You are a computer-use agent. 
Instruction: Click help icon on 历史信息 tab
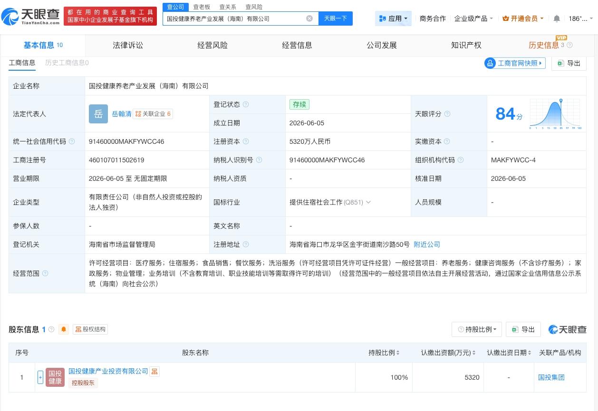click(x=569, y=45)
